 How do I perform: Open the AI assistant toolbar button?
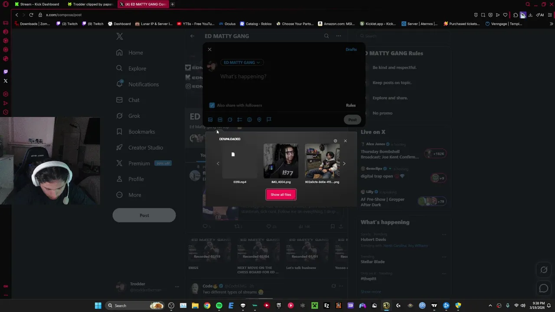click(540, 15)
